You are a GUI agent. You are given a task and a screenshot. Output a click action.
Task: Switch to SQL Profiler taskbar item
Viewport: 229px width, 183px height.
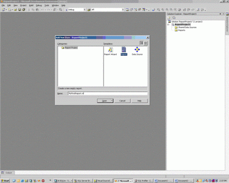143,181
